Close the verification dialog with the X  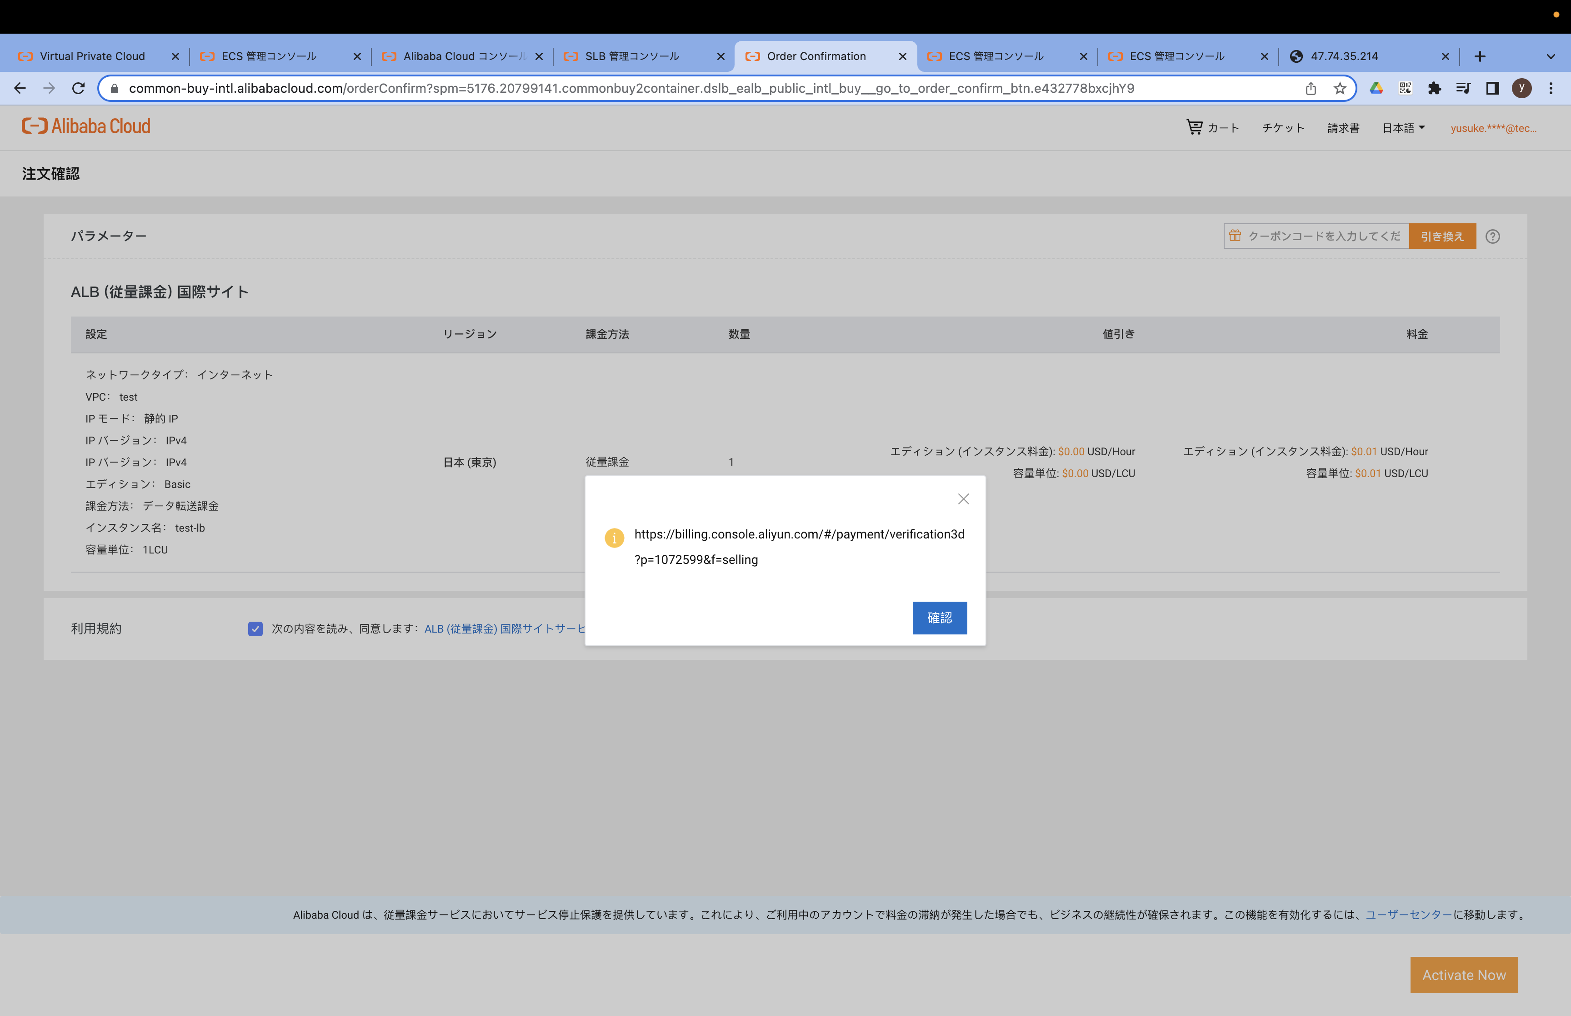[963, 499]
